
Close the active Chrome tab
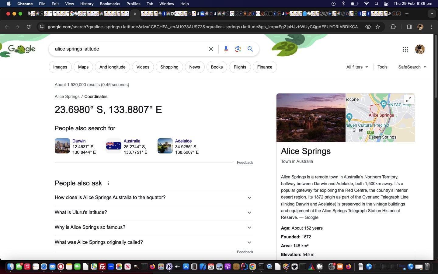(x=135, y=14)
